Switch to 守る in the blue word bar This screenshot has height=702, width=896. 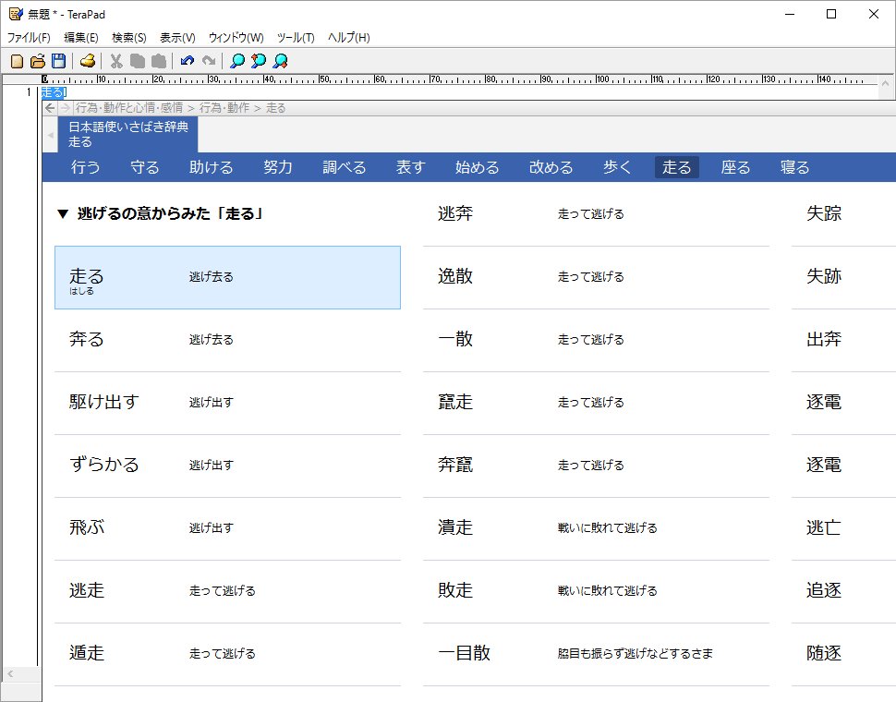pos(145,167)
